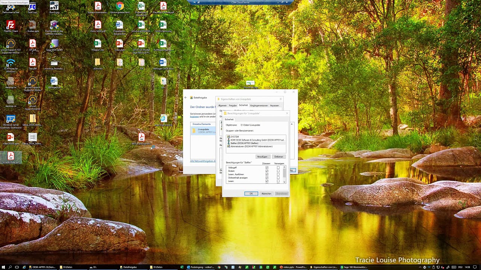481x270 pixels.
Task: Check Verweigern for Ordnerinhalt anzeigen
Action: click(278, 178)
